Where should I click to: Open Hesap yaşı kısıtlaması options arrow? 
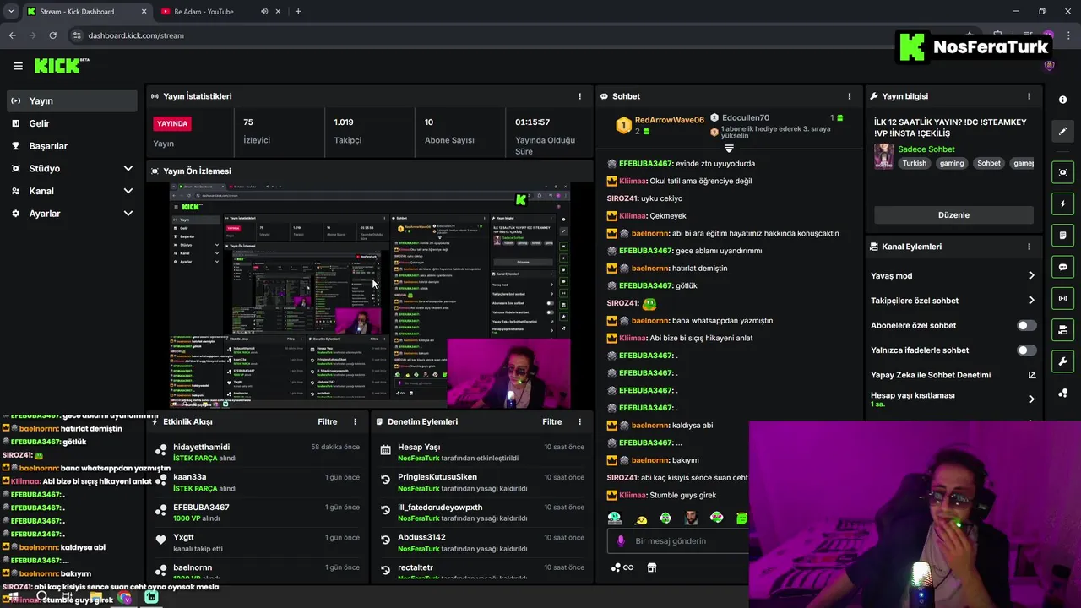tap(1031, 399)
